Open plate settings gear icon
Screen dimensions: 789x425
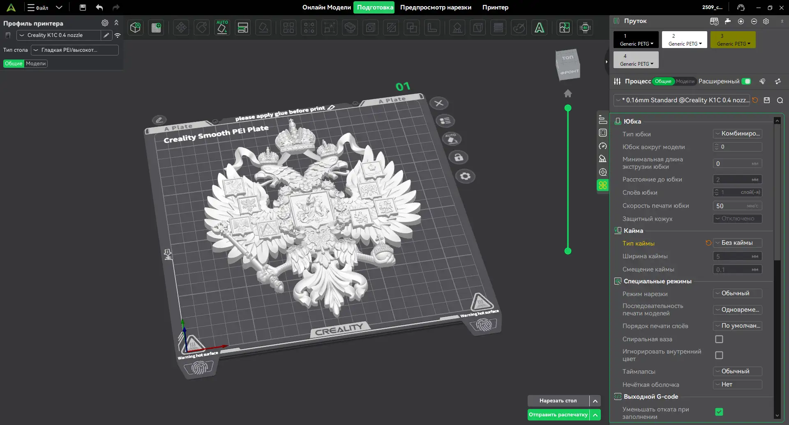465,176
